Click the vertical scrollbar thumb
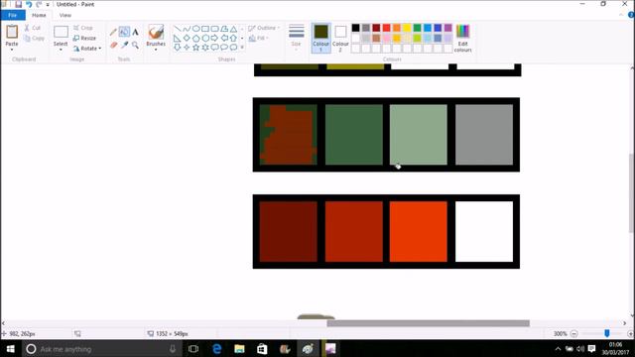The image size is (635, 357). point(631,193)
